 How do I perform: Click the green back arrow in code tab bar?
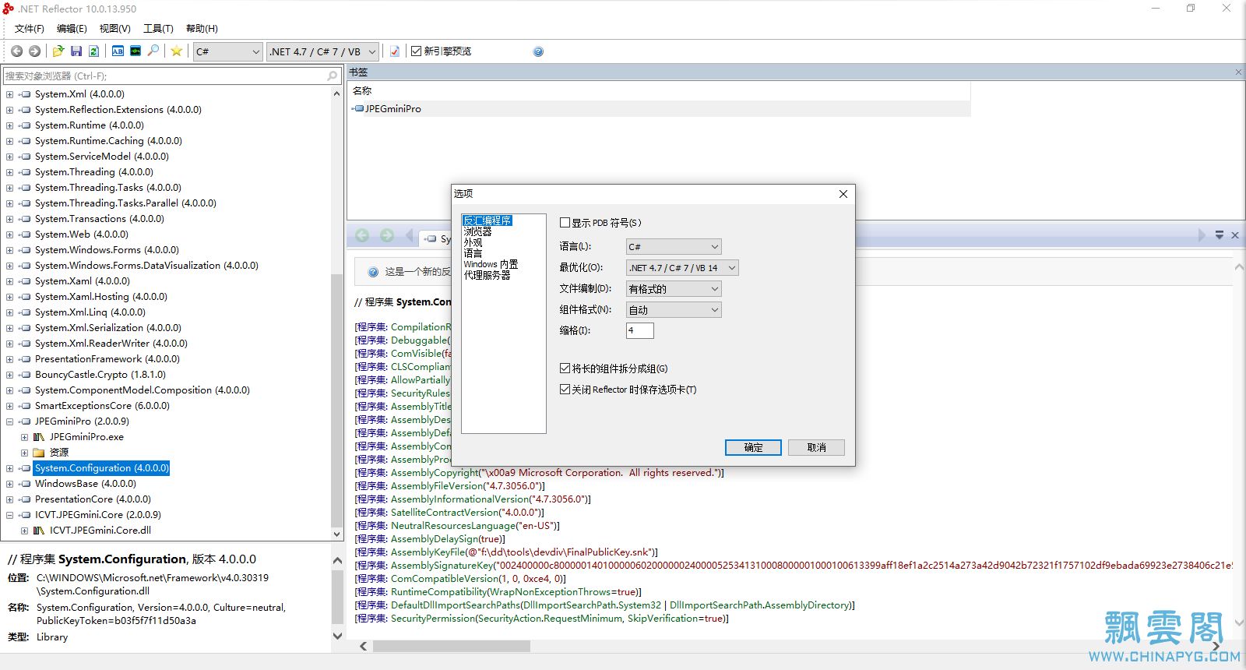(x=362, y=235)
